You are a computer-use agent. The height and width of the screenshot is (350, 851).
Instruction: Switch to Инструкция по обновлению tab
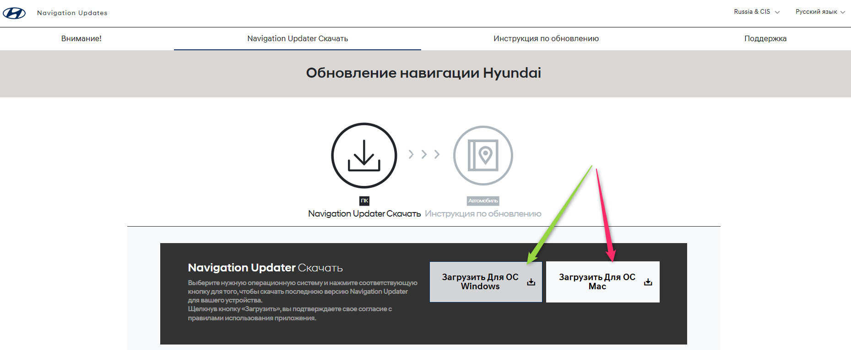pyautogui.click(x=546, y=39)
